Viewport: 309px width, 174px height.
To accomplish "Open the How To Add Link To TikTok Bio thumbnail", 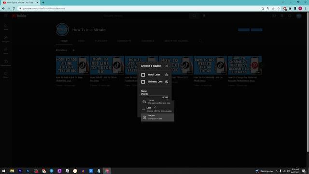I will tap(107, 65).
